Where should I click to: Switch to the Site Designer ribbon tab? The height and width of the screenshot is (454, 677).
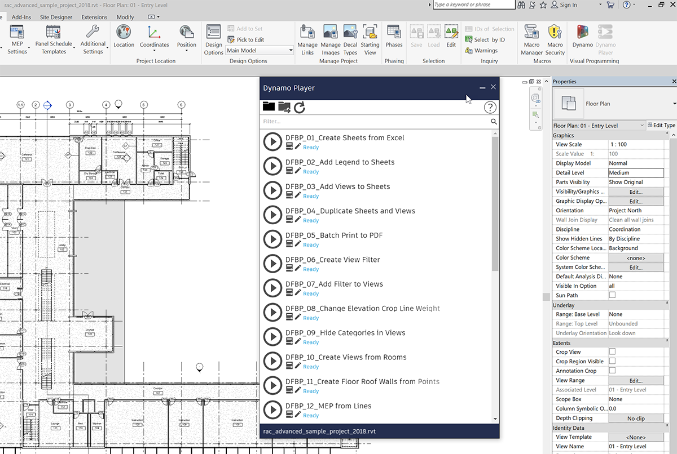pyautogui.click(x=56, y=17)
